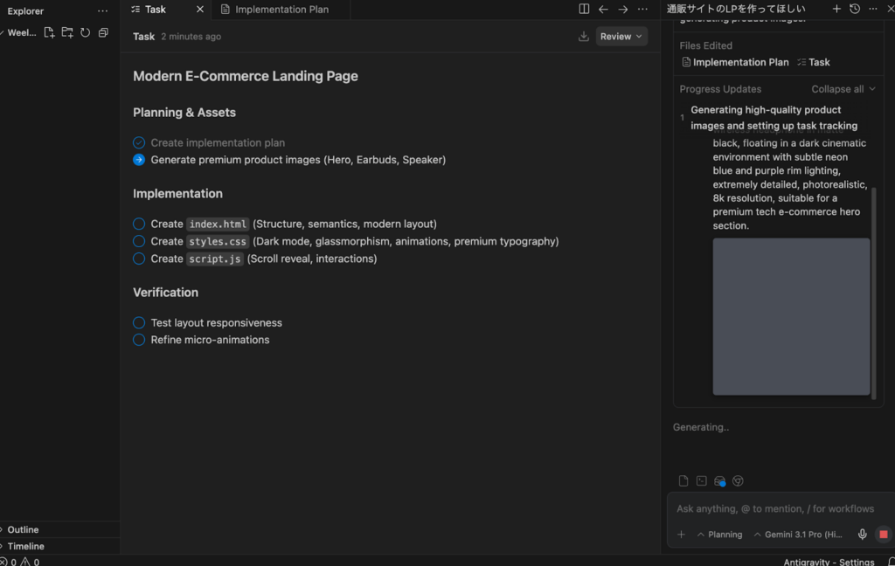Open the Planning mode selector
The image size is (895, 566).
(x=719, y=535)
